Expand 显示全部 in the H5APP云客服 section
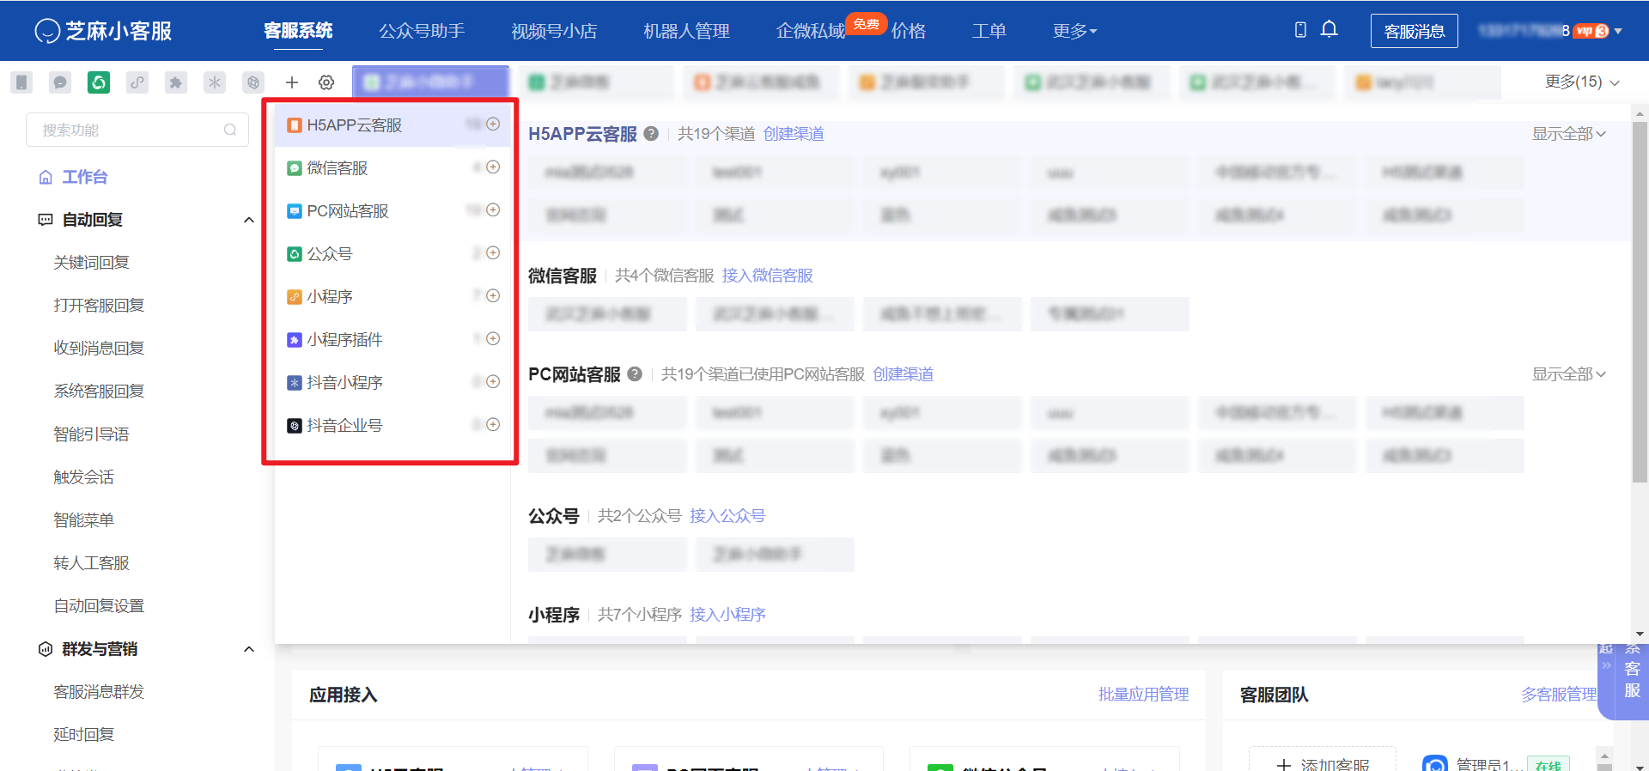Image resolution: width=1649 pixels, height=771 pixels. (1569, 134)
